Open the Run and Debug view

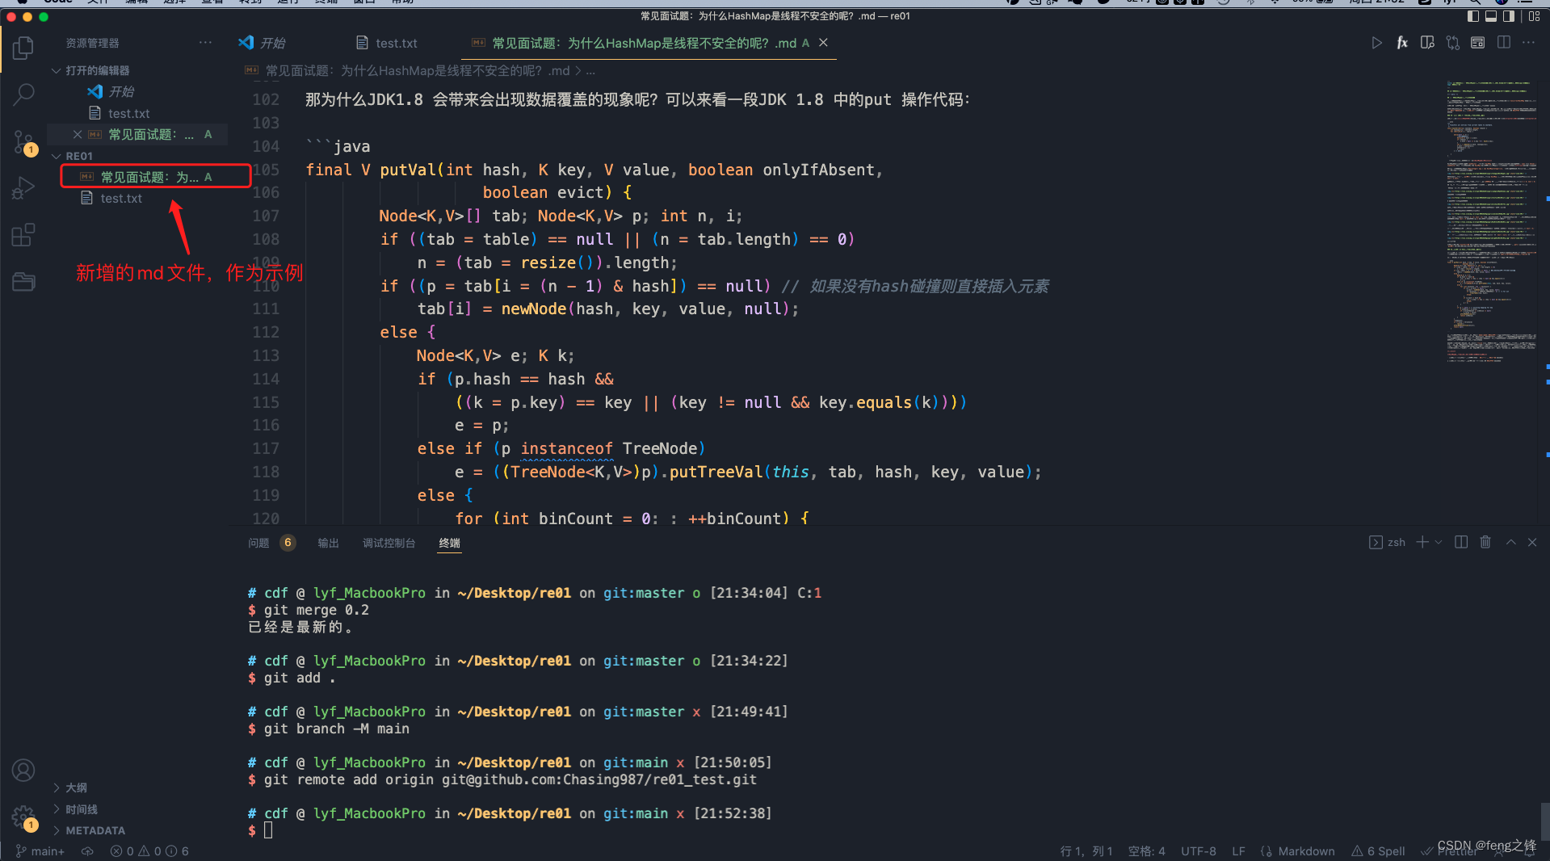pos(23,188)
